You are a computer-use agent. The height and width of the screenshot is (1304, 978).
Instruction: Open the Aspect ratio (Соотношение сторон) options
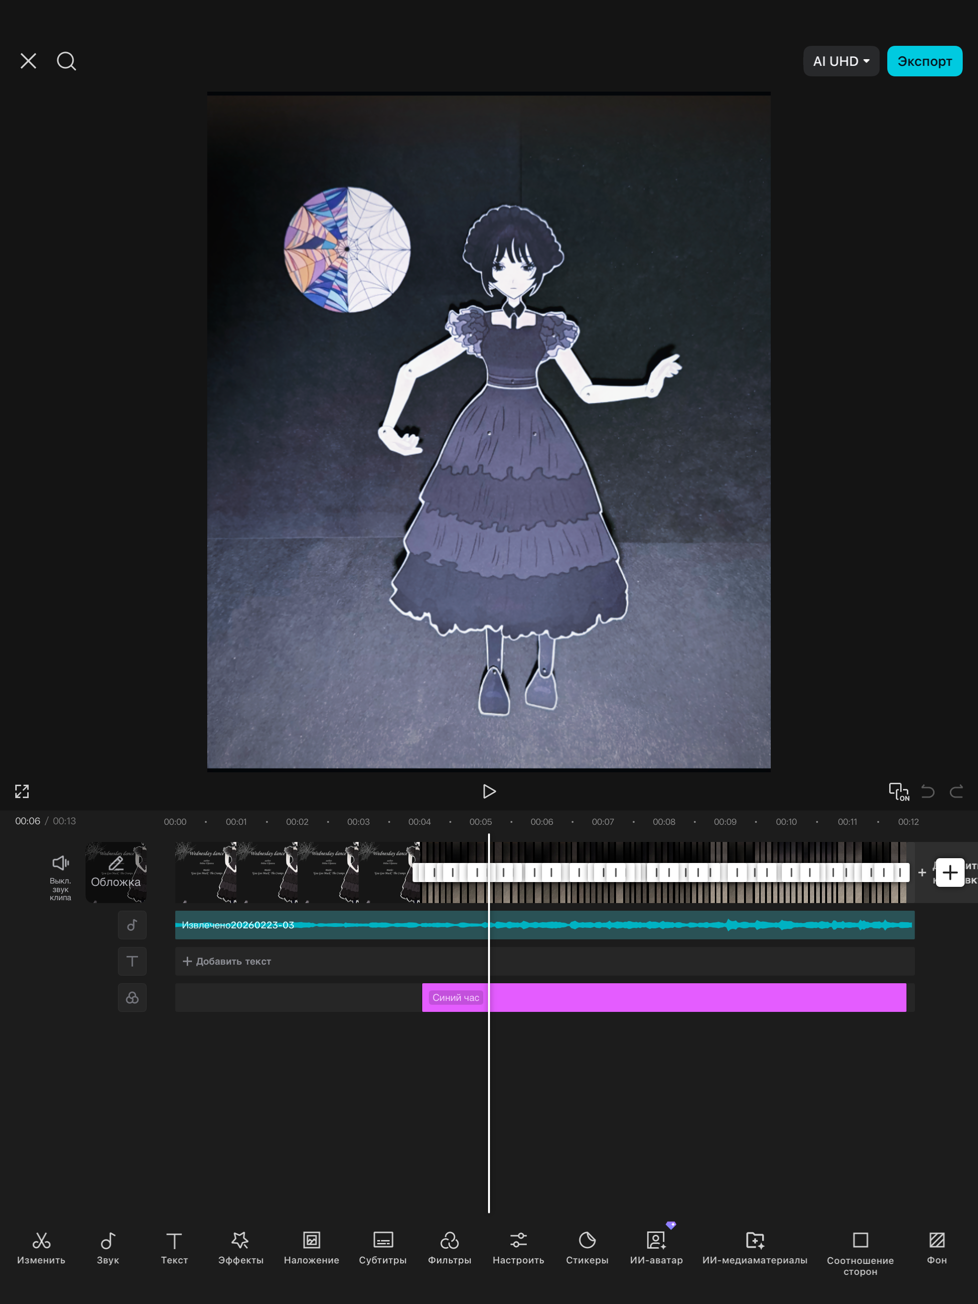coord(860,1250)
